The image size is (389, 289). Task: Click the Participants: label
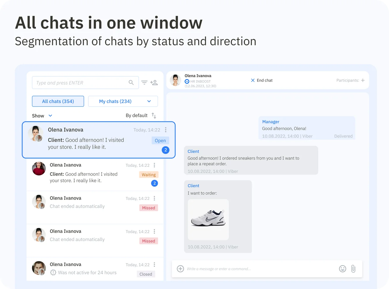pos(348,80)
